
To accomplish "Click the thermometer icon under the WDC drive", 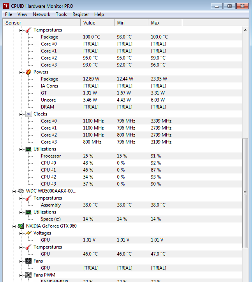I will 28,198.
